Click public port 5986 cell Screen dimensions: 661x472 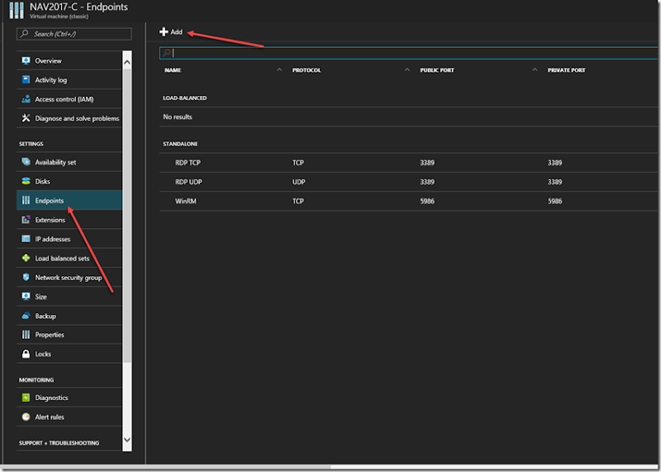[x=427, y=201]
